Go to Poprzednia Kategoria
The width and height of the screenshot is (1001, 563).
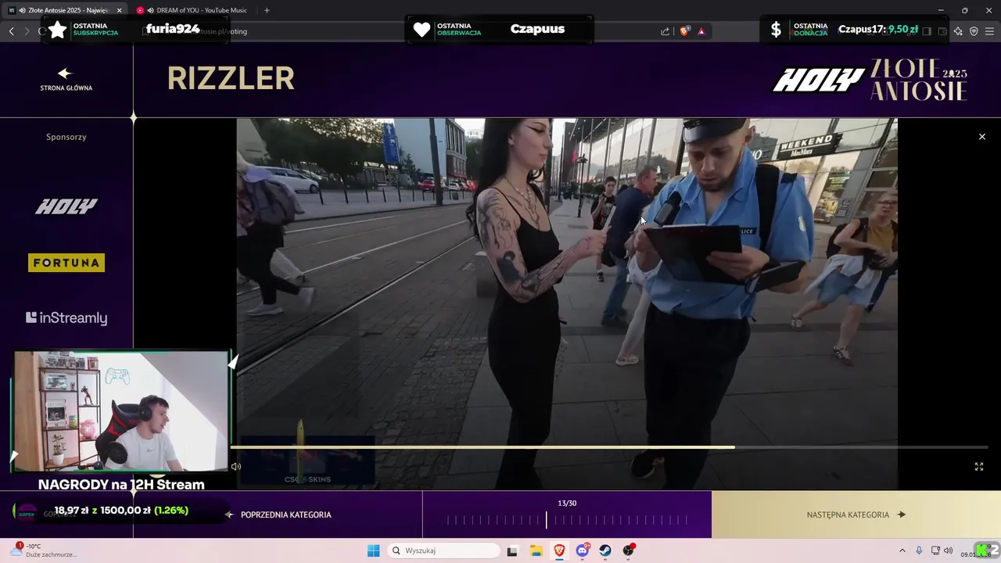point(279,515)
